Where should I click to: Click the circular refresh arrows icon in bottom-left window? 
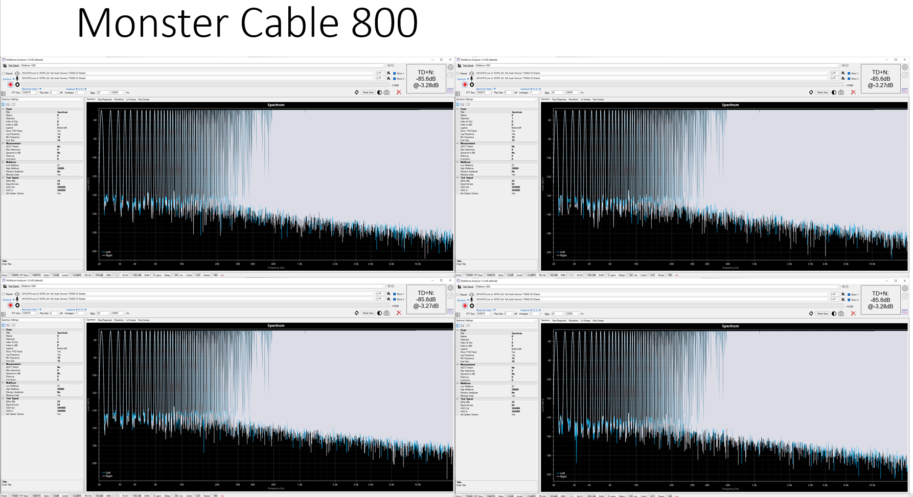357,313
